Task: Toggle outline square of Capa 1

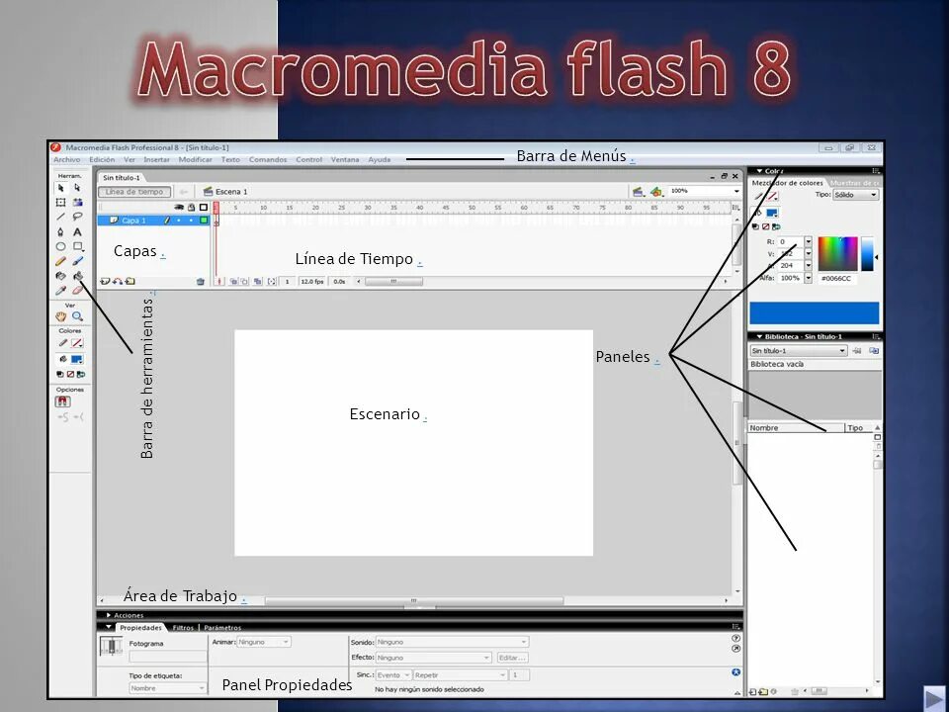Action: coord(204,221)
